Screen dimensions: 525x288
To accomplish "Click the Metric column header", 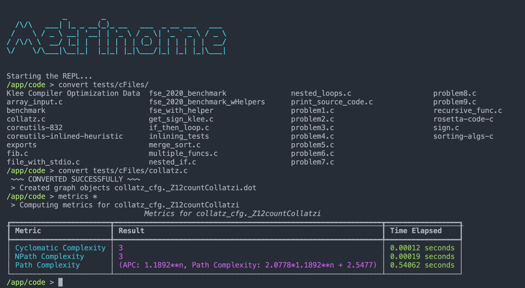I will click(x=28, y=231).
